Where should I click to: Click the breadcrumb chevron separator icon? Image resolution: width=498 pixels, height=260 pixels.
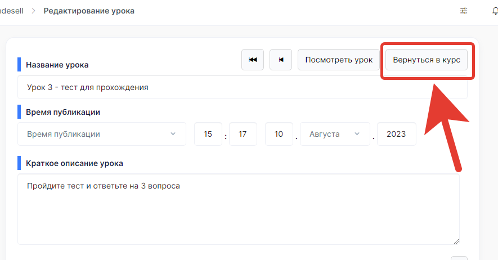[33, 11]
